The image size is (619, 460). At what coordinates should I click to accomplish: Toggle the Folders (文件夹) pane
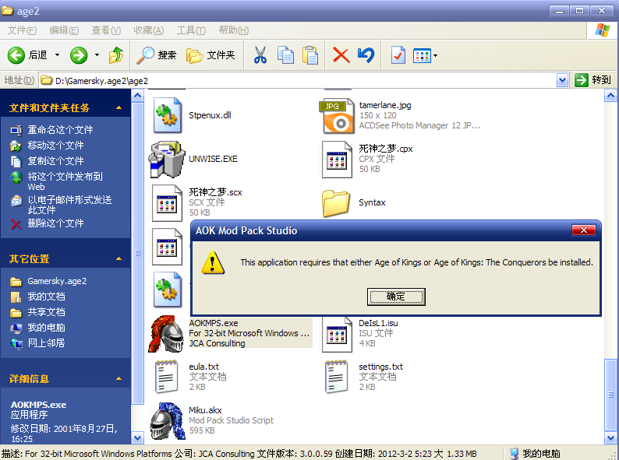(210, 55)
